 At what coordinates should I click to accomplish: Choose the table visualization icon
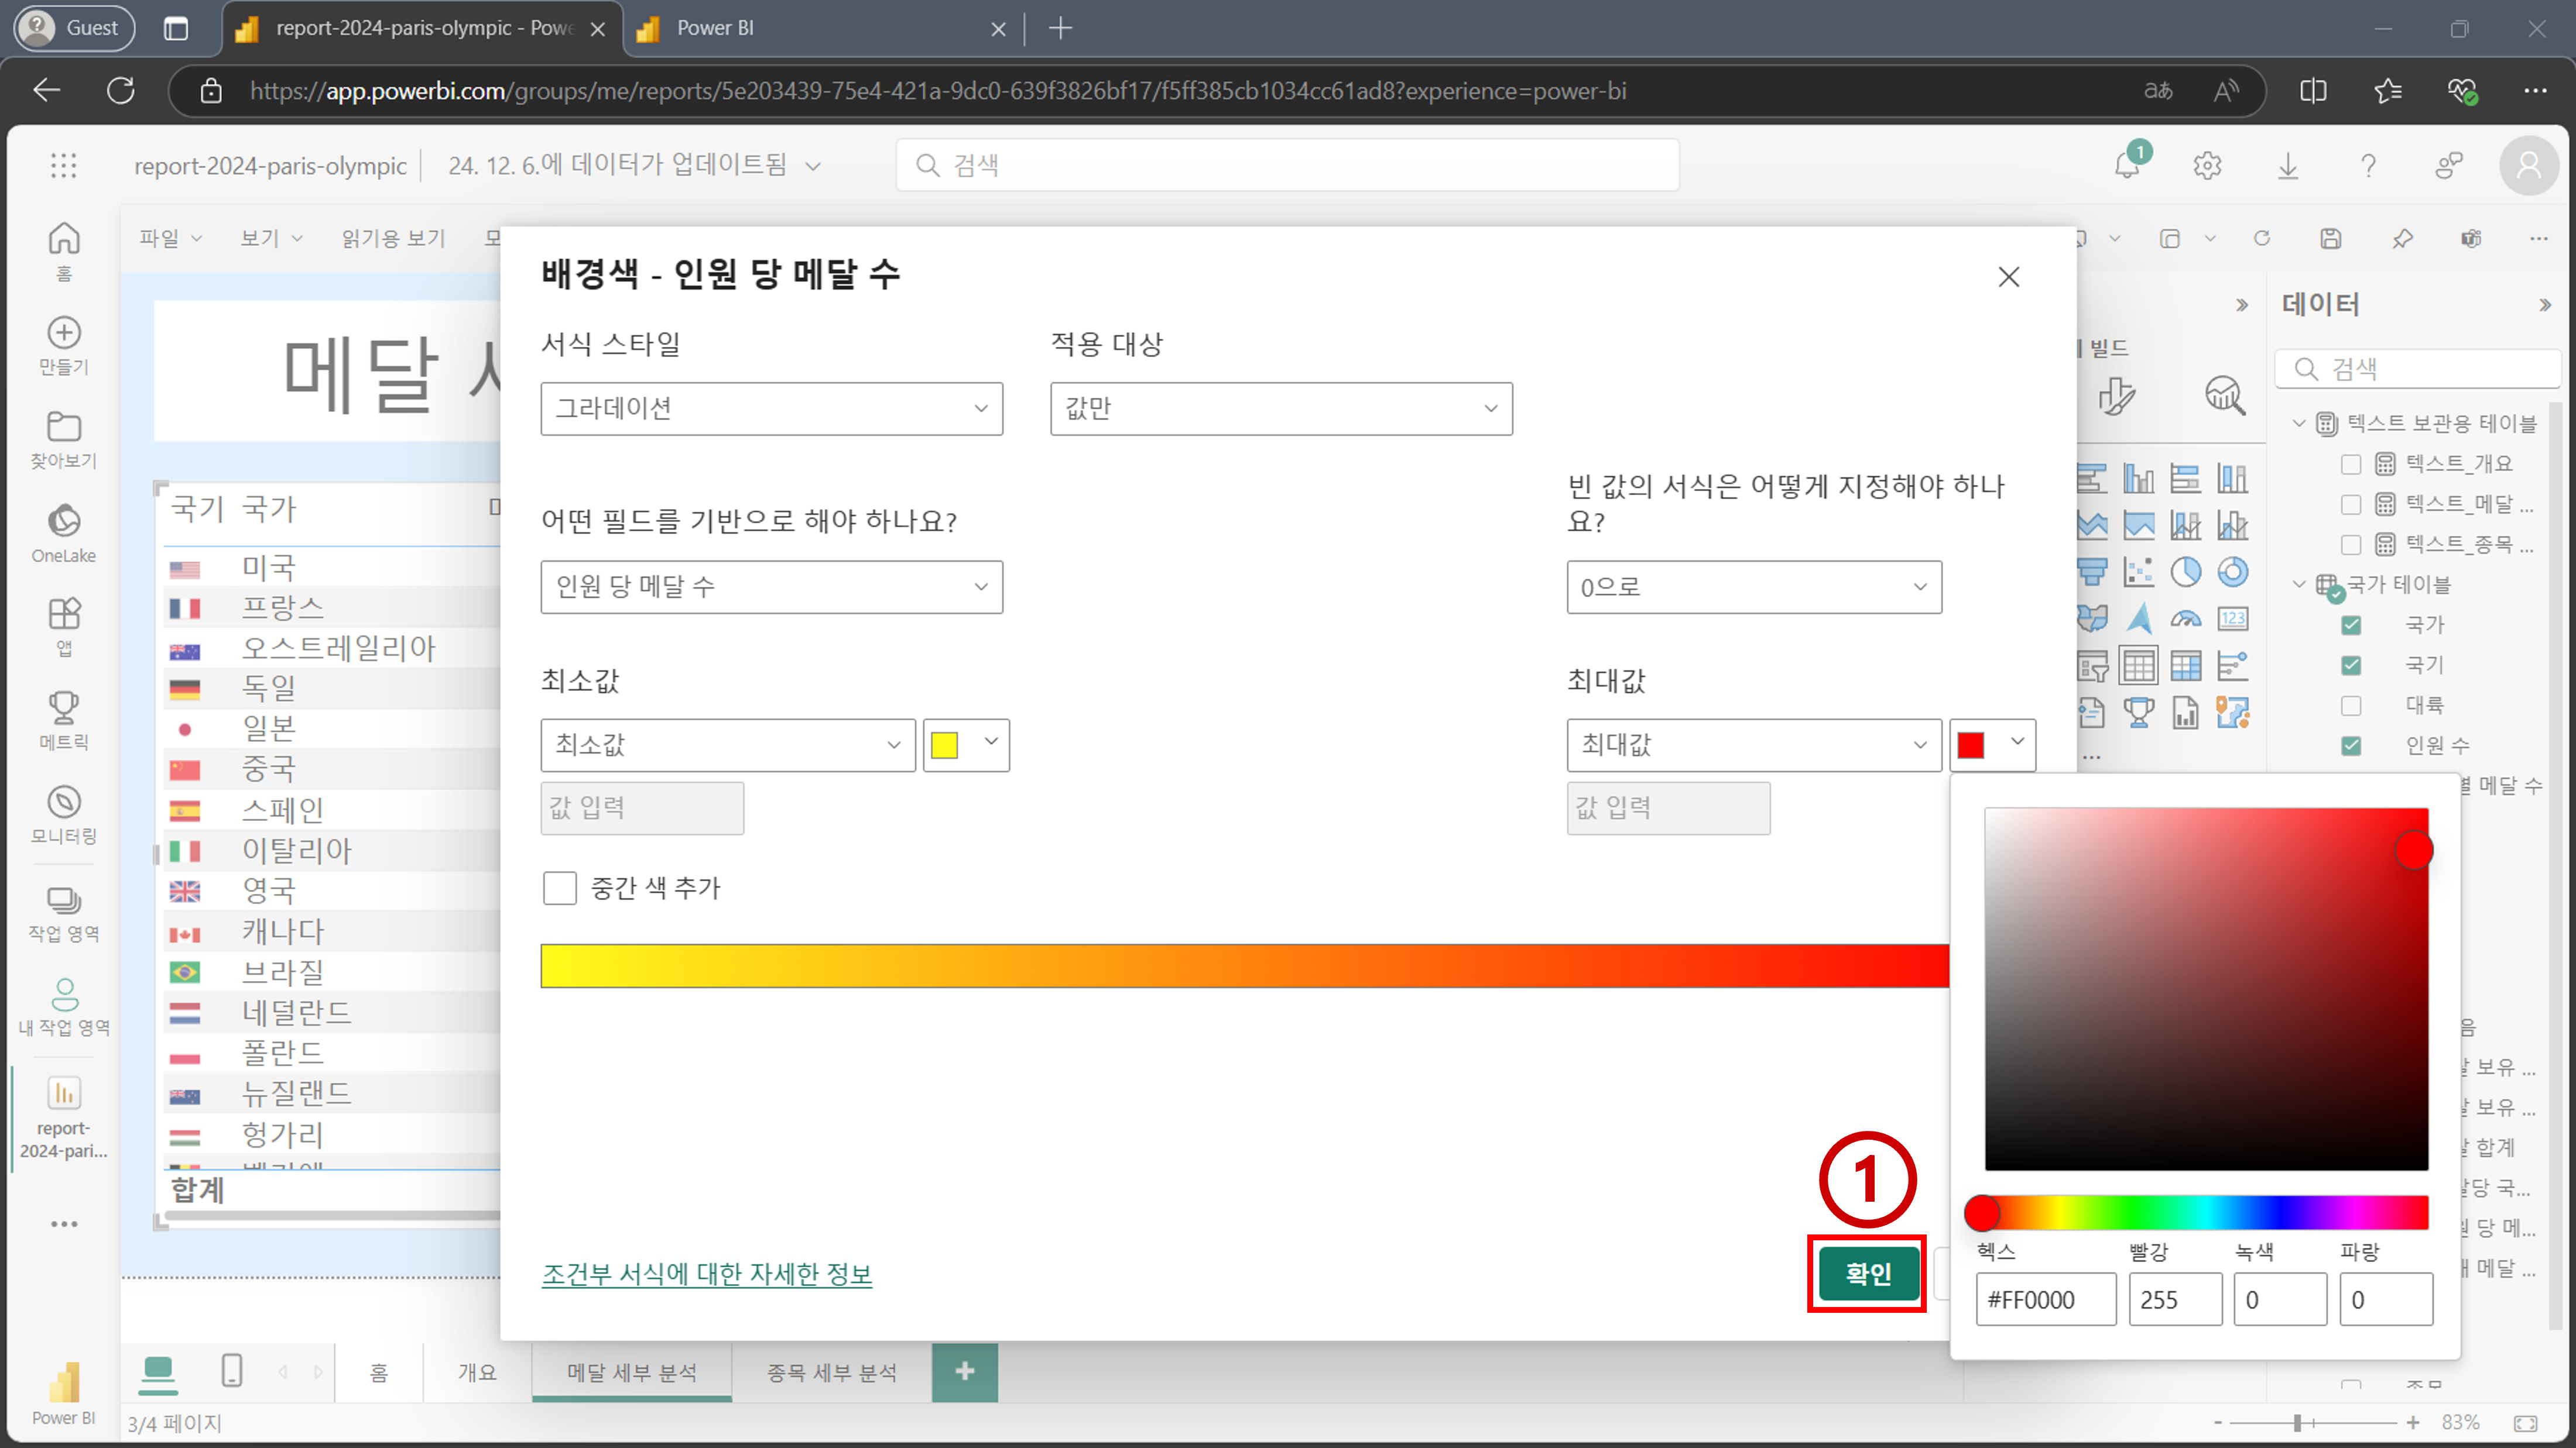(x=2139, y=666)
